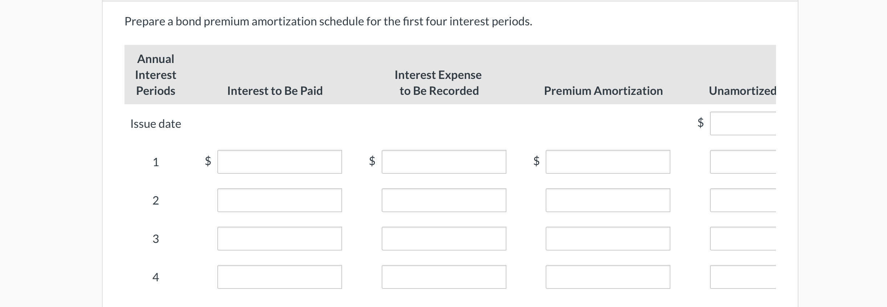Select Interest Expense field for period 1

point(444,162)
